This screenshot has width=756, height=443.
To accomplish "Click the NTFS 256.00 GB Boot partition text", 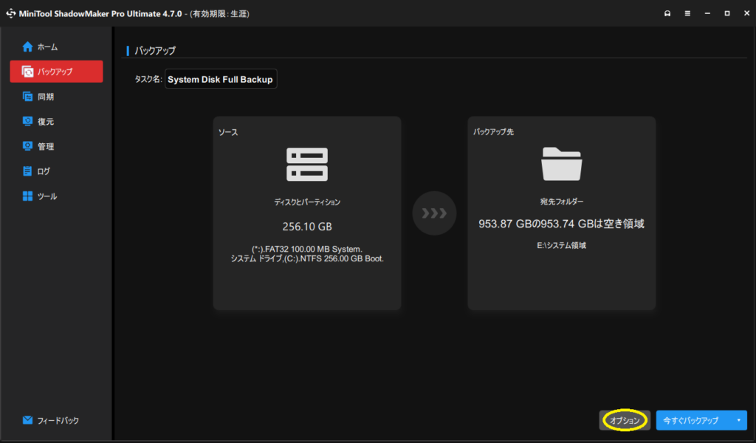I will [307, 258].
